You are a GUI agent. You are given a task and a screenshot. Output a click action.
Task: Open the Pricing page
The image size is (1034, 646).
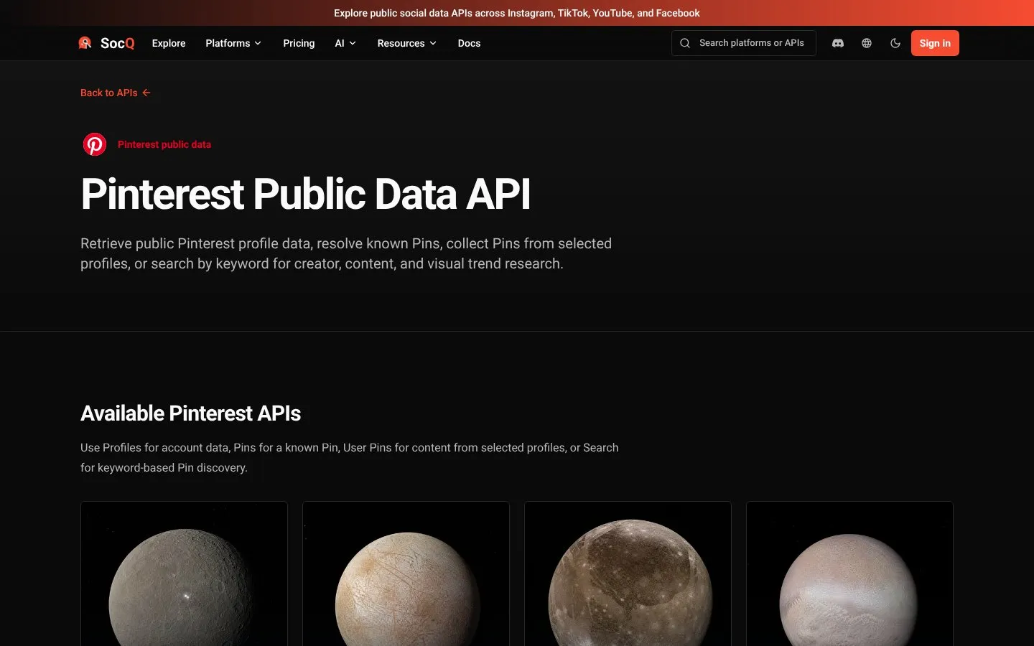(x=299, y=43)
